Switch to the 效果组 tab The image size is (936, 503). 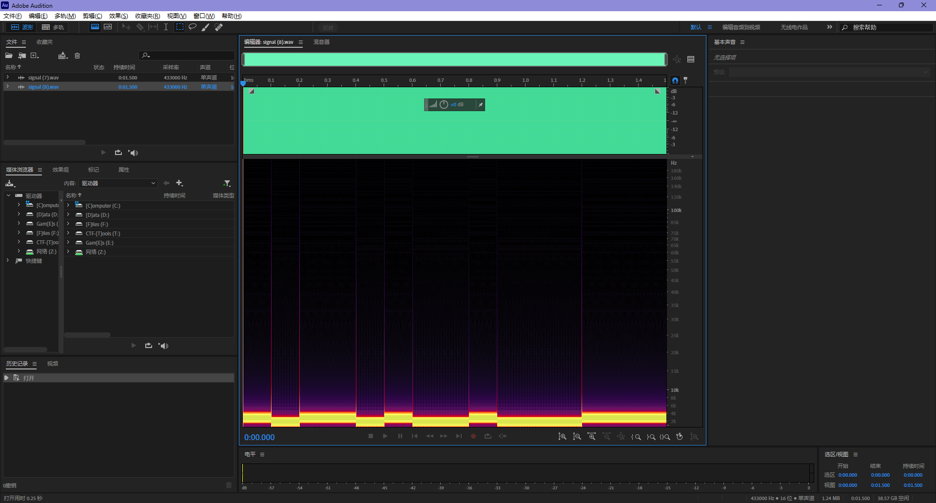60,170
